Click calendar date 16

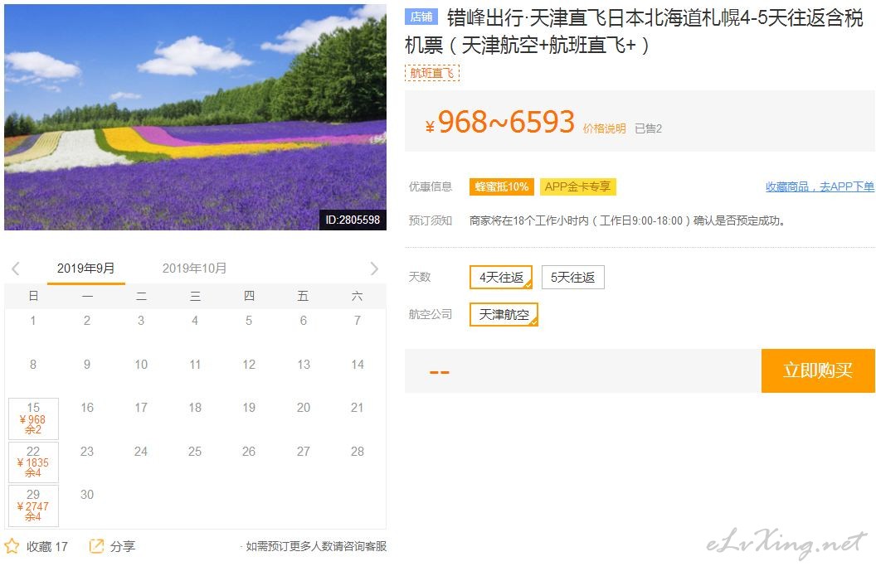point(87,408)
